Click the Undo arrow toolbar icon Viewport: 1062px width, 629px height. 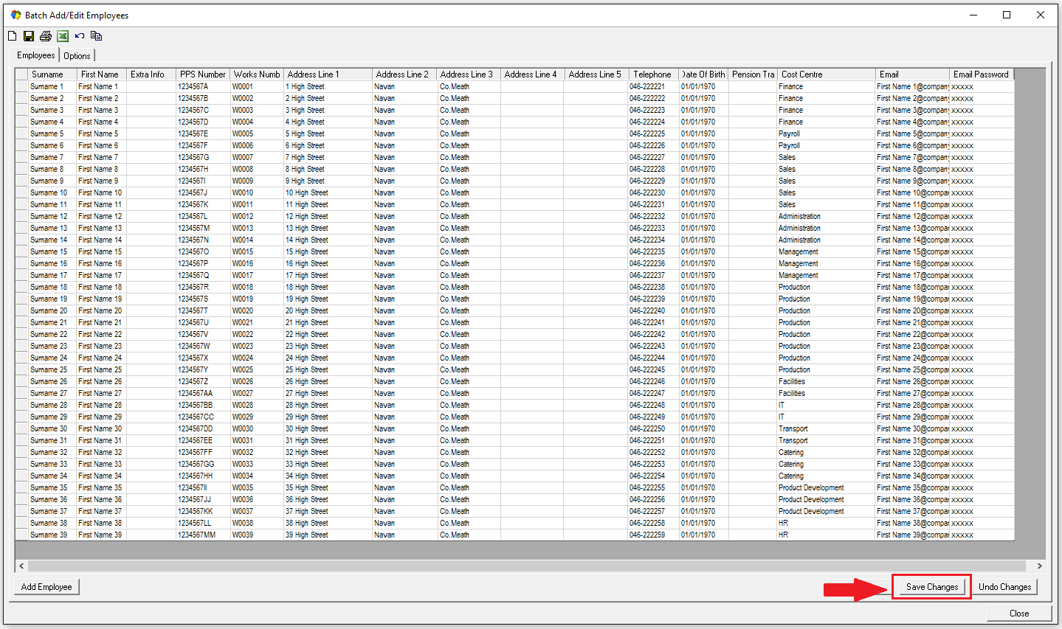click(x=80, y=36)
